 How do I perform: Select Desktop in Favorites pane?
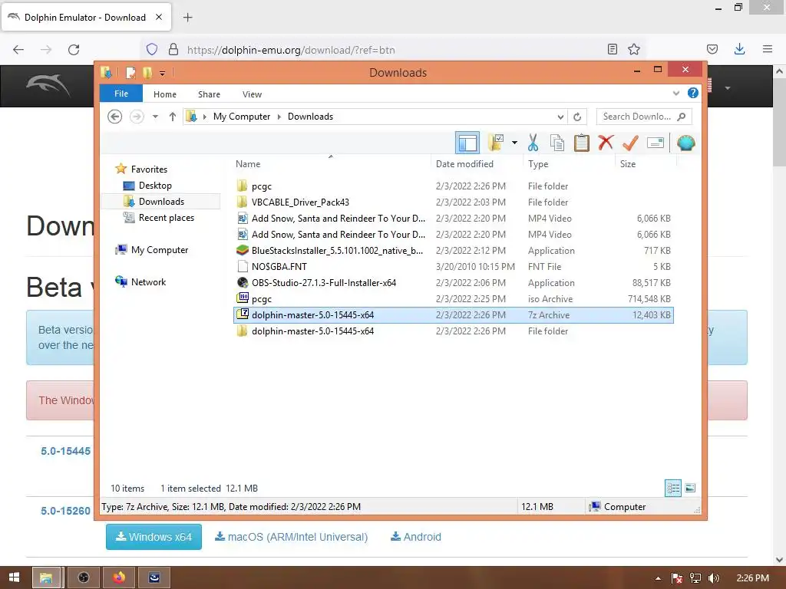[x=155, y=186]
